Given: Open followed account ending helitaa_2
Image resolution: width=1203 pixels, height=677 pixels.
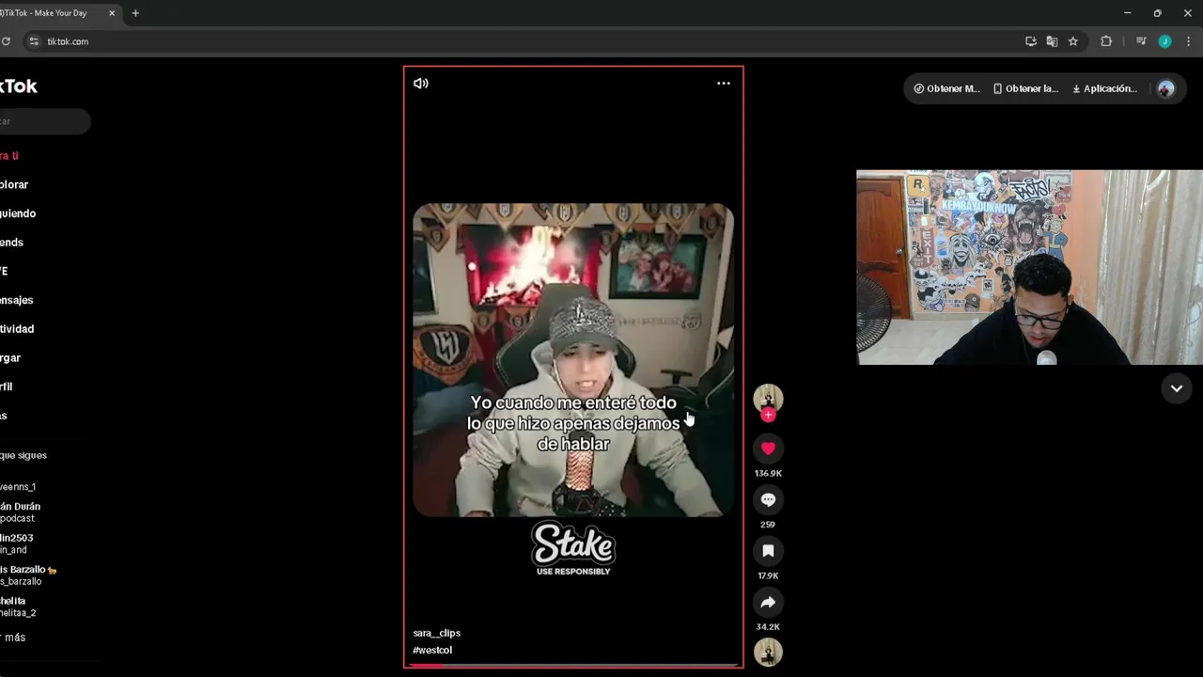Looking at the screenshot, I should point(18,606).
